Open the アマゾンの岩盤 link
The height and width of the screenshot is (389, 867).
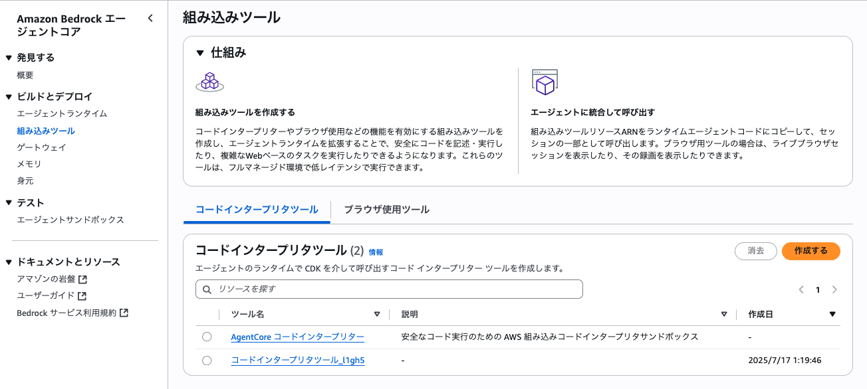[x=46, y=279]
